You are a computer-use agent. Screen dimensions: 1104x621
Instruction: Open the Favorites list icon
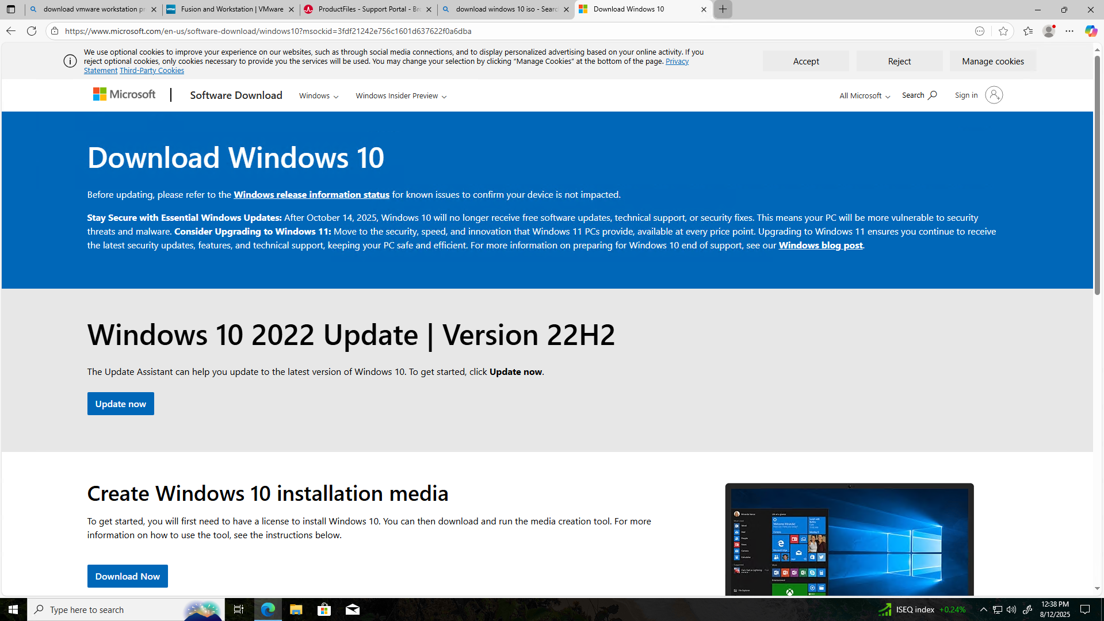(1028, 31)
